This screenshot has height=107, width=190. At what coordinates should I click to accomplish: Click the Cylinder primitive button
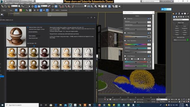pyautogui.click(x=177, y=30)
